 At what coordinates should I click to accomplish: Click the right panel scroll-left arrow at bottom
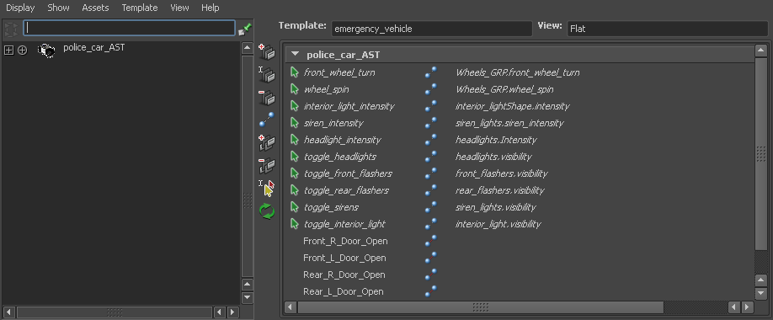click(x=291, y=307)
